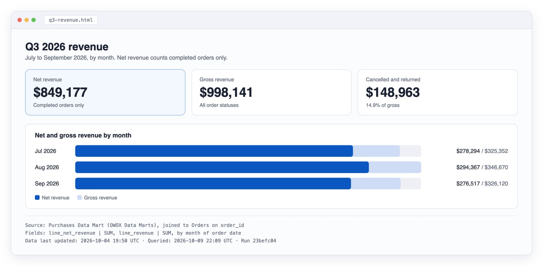Screen dimensions: 543x266
Task: Click the dark blue Jul 2026 net bar
Action: pos(214,151)
